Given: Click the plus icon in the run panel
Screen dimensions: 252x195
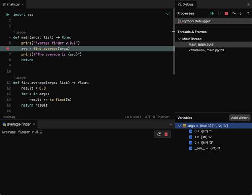Looking at the screenshot, I should (x=171, y=125).
